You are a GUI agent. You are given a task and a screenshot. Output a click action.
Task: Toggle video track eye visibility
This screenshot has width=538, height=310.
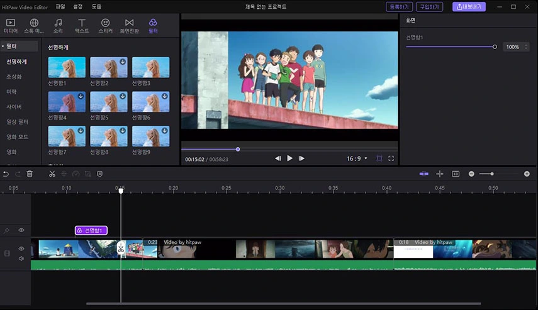(21, 248)
